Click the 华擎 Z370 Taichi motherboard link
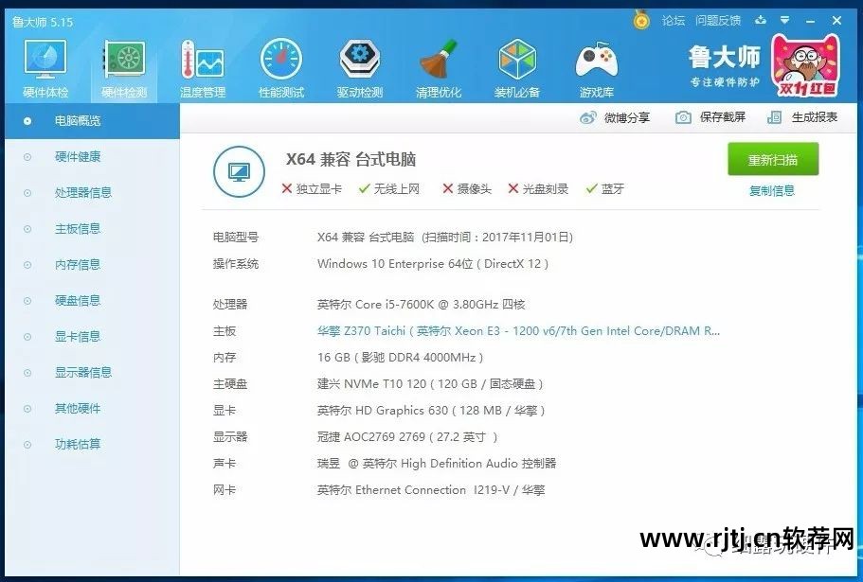Viewport: 863px width, 582px height. (x=518, y=331)
